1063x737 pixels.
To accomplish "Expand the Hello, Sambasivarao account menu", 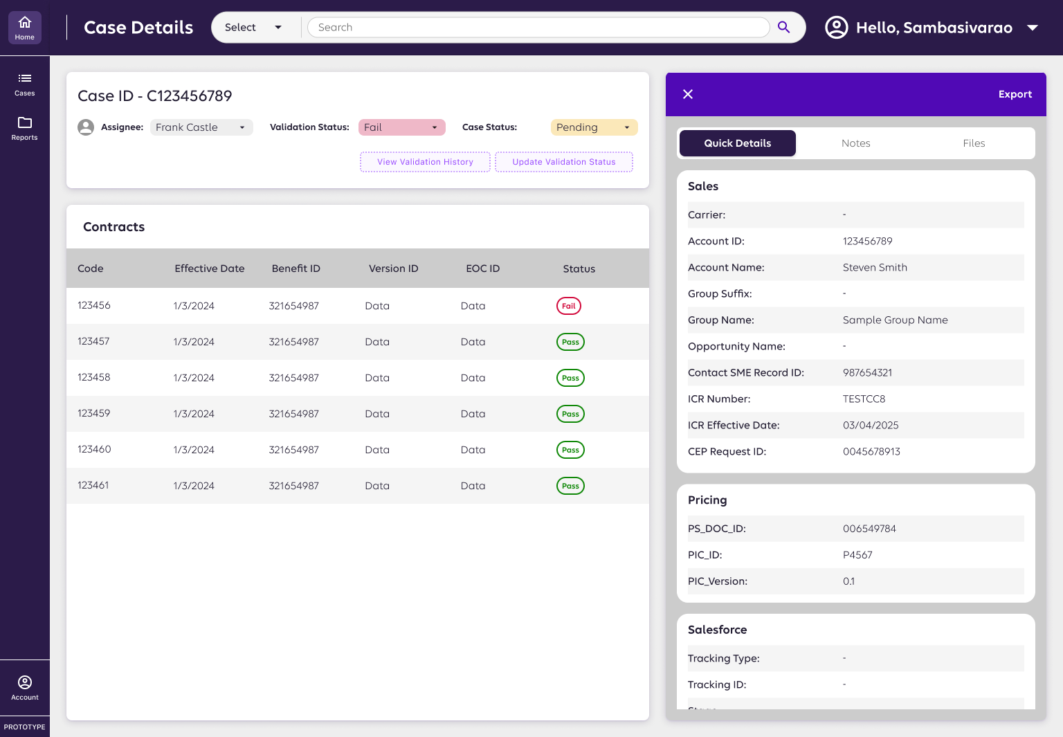I will (1032, 28).
